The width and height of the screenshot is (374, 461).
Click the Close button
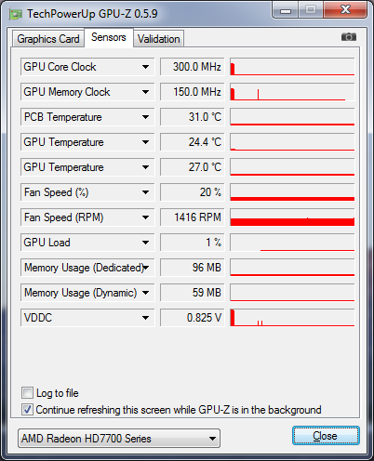tap(326, 436)
